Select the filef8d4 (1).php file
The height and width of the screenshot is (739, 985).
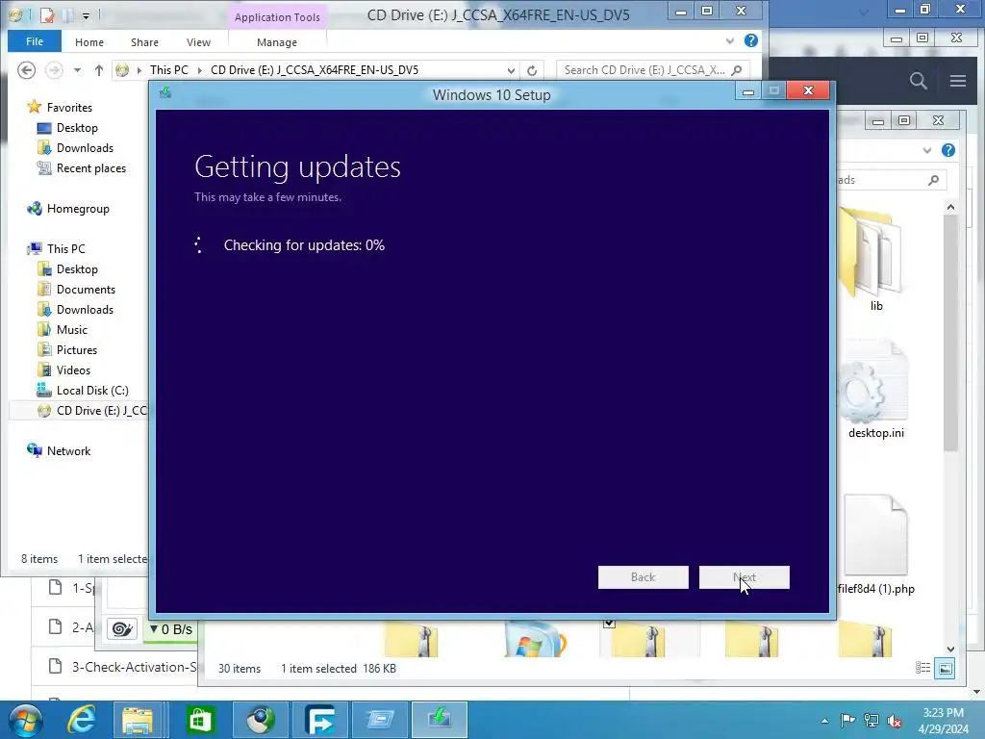point(875,546)
